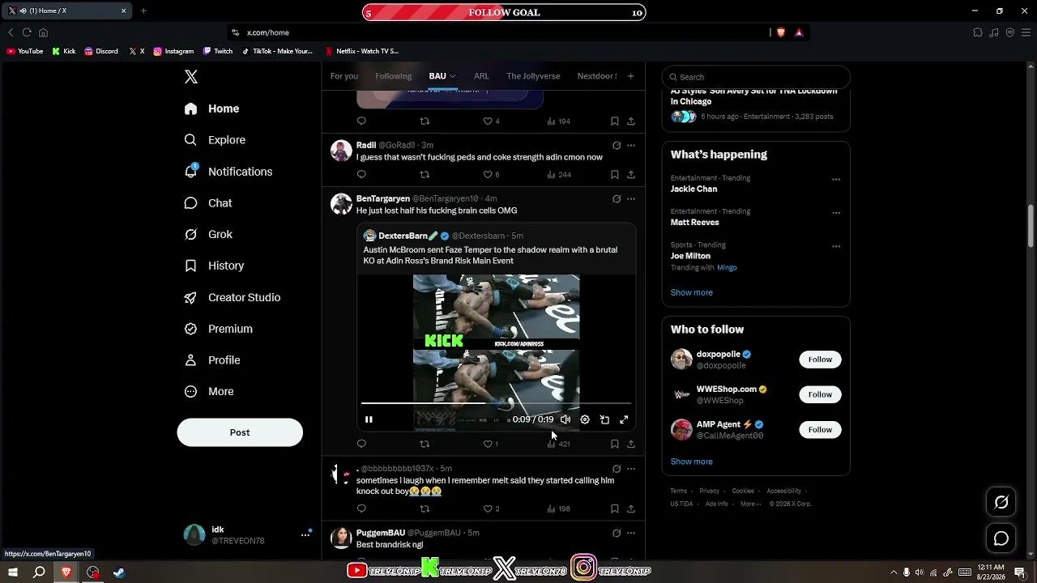Open more options on Radil's post

tap(631, 146)
